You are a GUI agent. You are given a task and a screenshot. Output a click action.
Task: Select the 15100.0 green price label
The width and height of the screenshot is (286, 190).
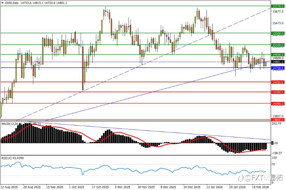[x=278, y=45]
